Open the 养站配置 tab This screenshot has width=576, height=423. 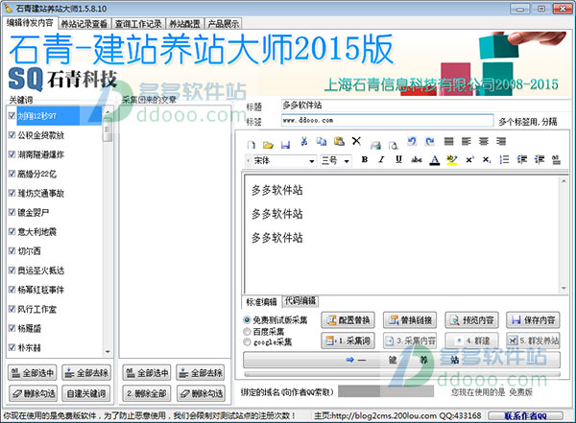click(191, 22)
